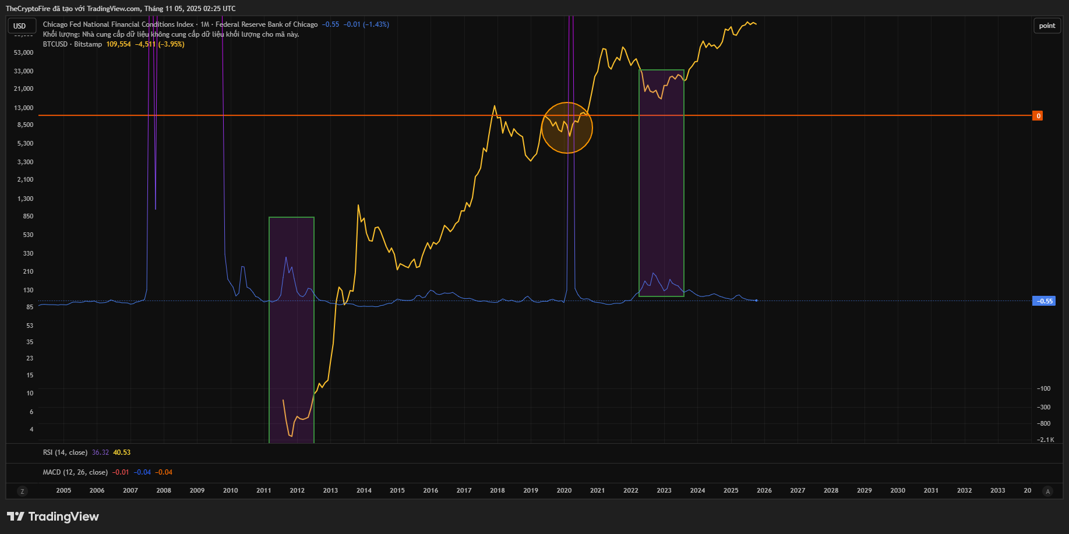Click the 21,000 price level on left axis

24,89
